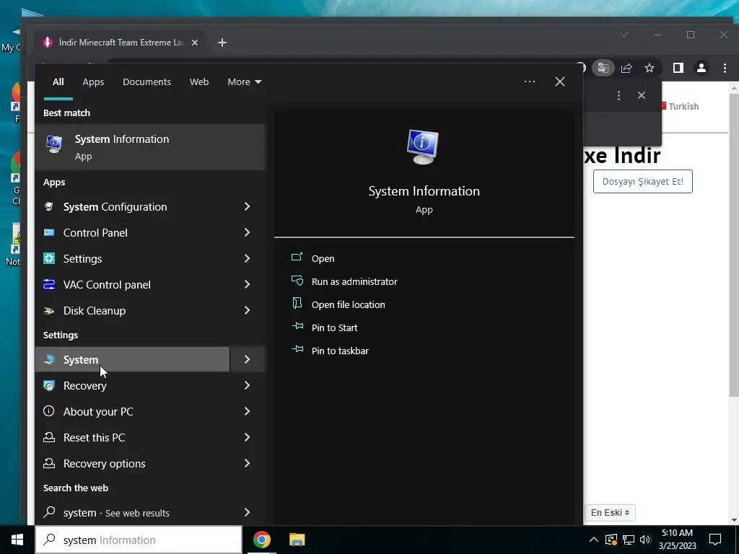Click the taskbar clock and date
Image resolution: width=739 pixels, height=554 pixels.
pos(677,540)
